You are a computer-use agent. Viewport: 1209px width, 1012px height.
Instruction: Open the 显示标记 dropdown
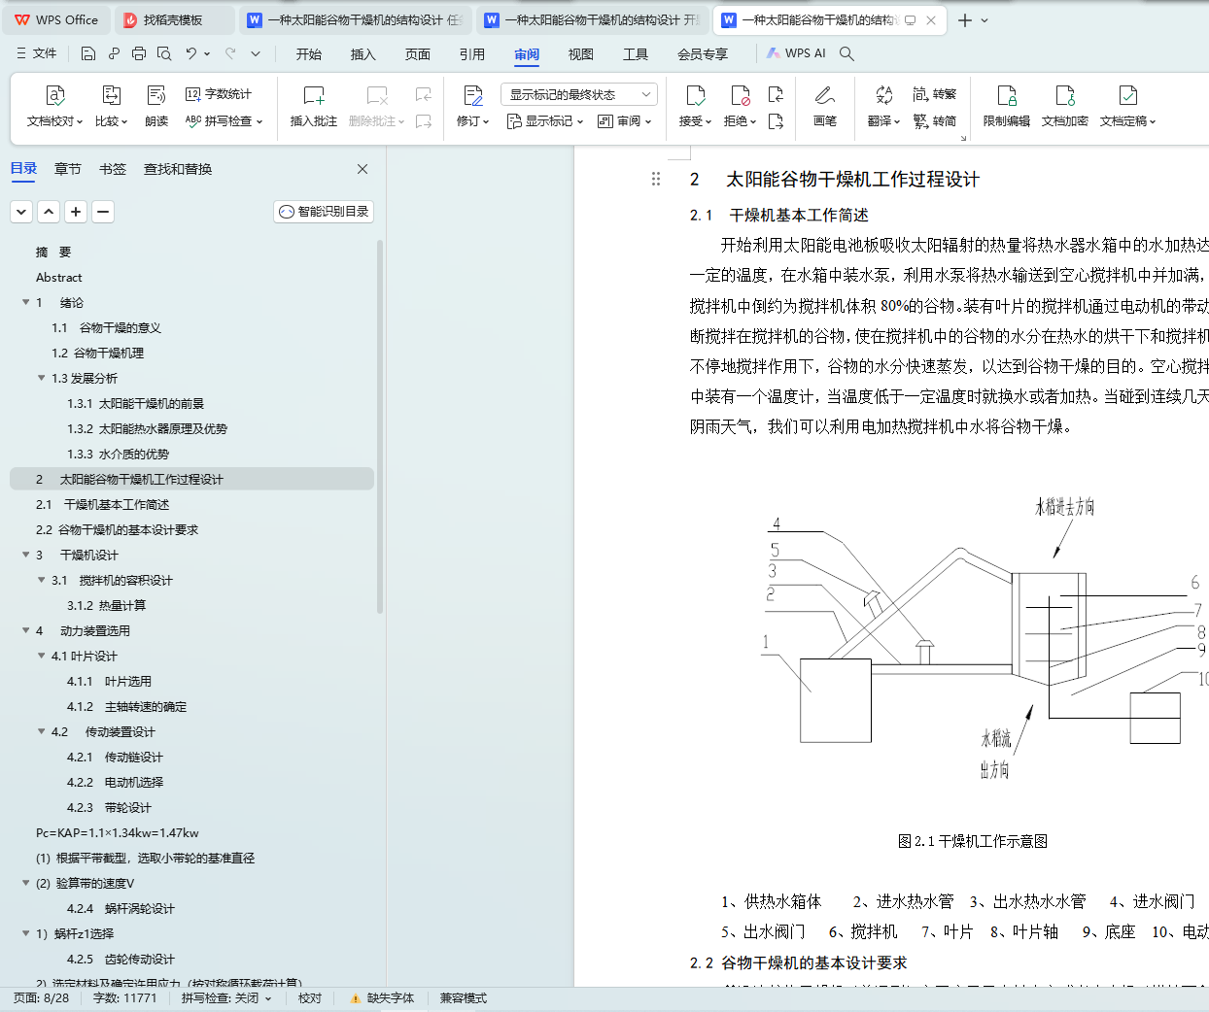point(544,121)
